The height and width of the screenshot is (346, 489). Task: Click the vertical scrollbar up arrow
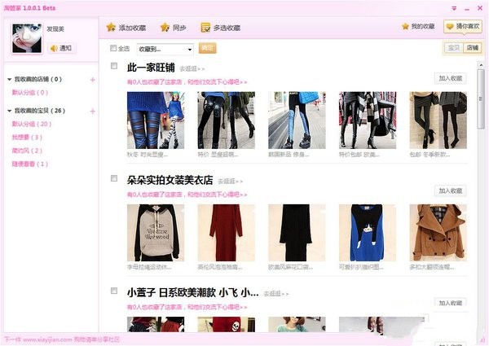coord(481,65)
